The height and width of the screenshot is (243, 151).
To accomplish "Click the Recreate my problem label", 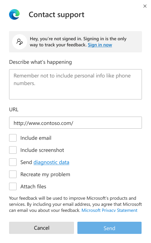I will [x=45, y=175].
